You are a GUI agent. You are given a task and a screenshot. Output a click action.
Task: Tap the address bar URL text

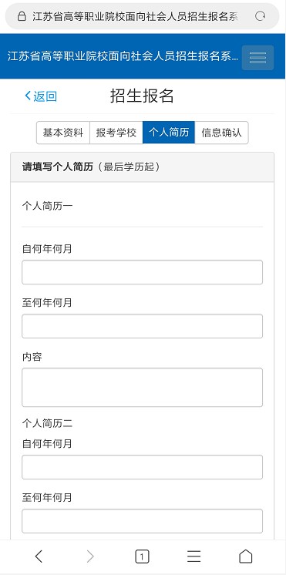click(x=135, y=16)
